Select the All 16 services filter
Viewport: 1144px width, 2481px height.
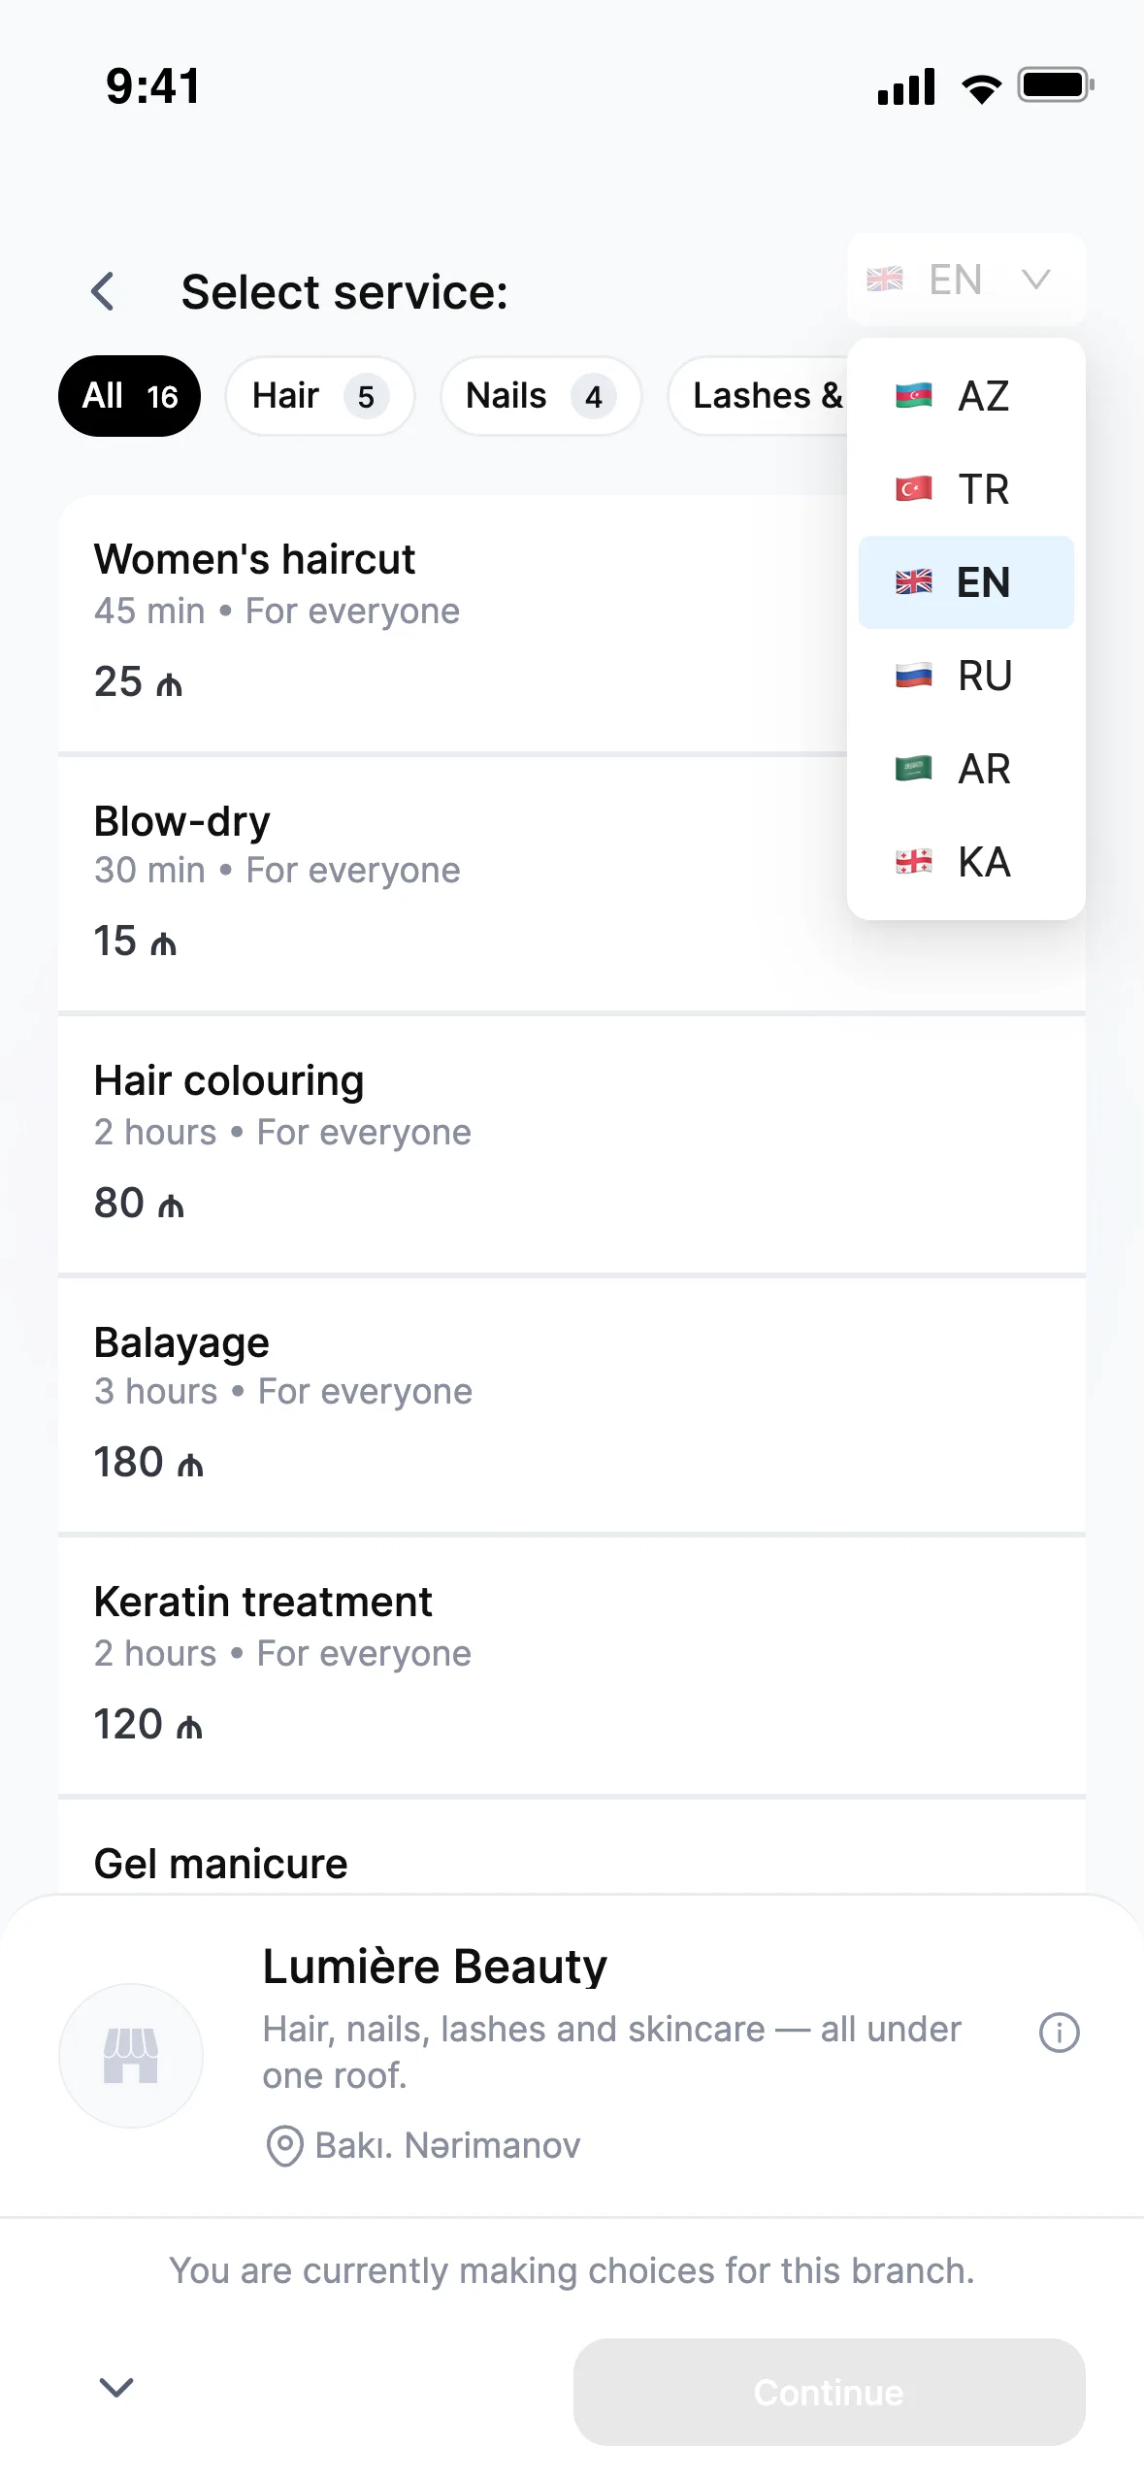coord(129,396)
